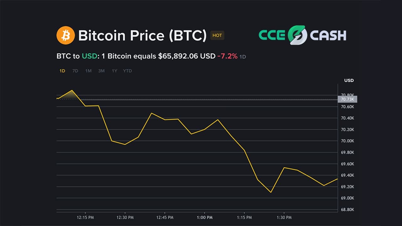
Task: Click the CASH text in the logo
Action: 328,35
